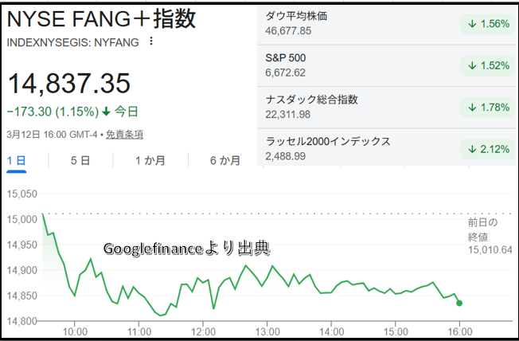Click the green down arrow beside 今日
519x341 pixels.
107,112
